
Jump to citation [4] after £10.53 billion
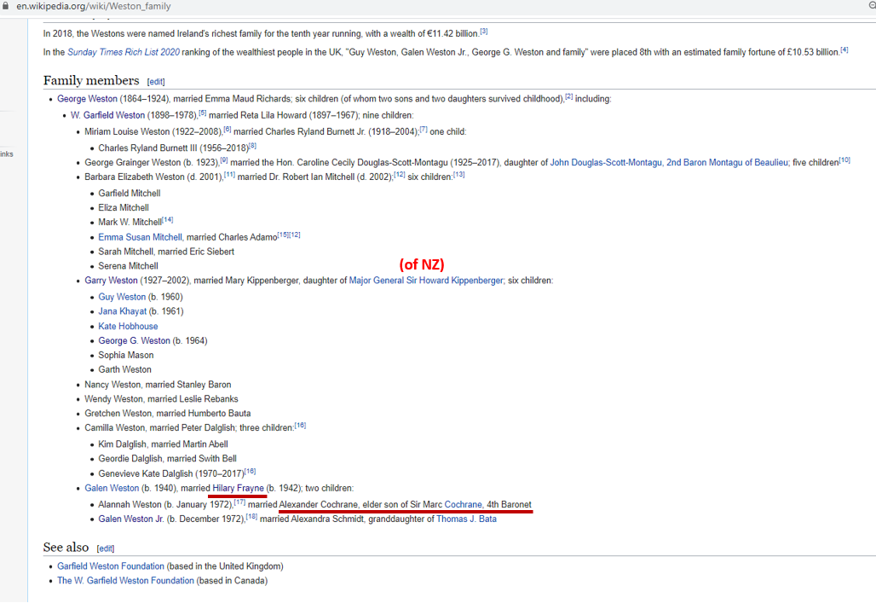click(844, 49)
